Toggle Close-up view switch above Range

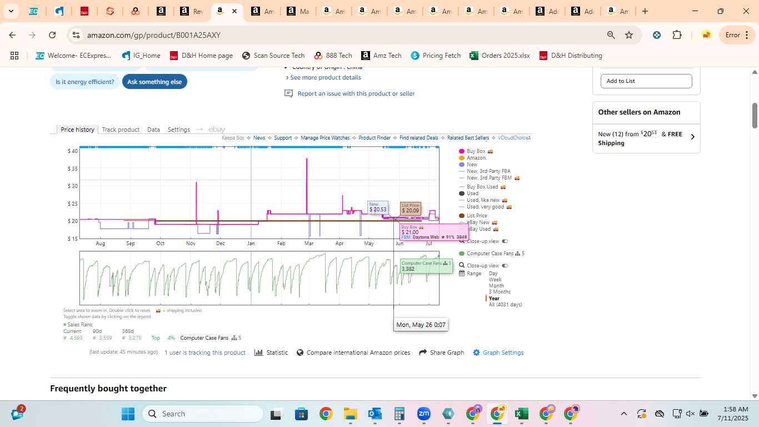[x=505, y=266]
